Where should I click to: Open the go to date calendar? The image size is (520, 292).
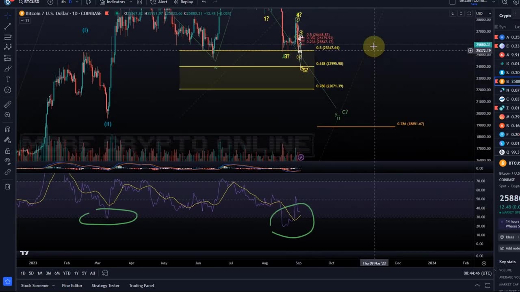pos(105,273)
